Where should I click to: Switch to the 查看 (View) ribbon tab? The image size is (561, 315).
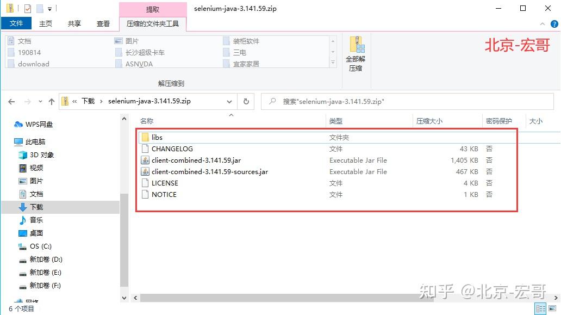(103, 23)
